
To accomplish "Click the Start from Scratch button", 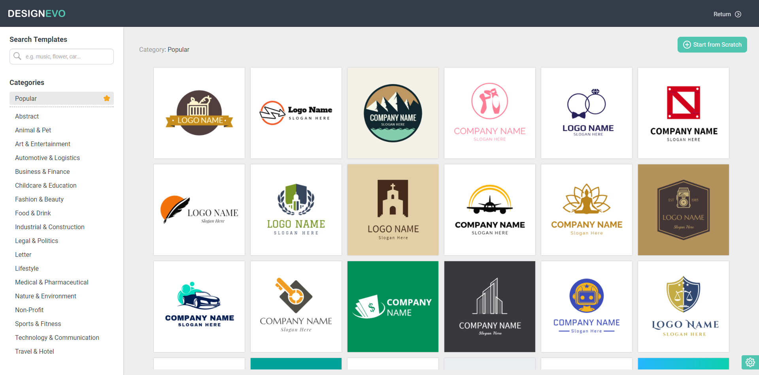I will [712, 45].
